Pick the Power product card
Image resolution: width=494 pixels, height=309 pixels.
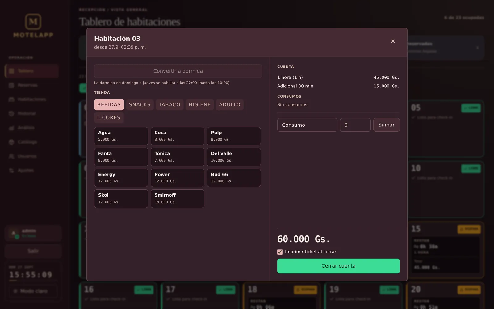point(178,178)
